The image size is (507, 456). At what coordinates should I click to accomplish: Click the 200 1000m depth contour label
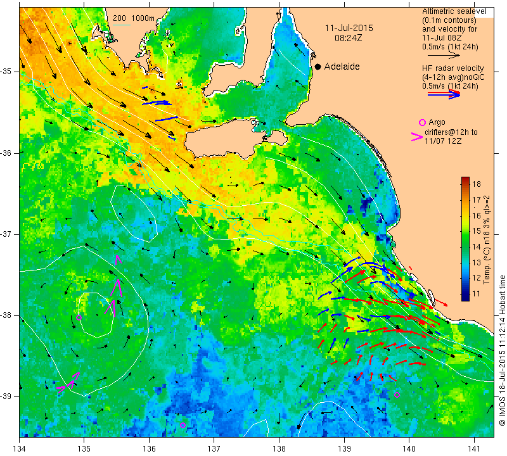pos(134,18)
